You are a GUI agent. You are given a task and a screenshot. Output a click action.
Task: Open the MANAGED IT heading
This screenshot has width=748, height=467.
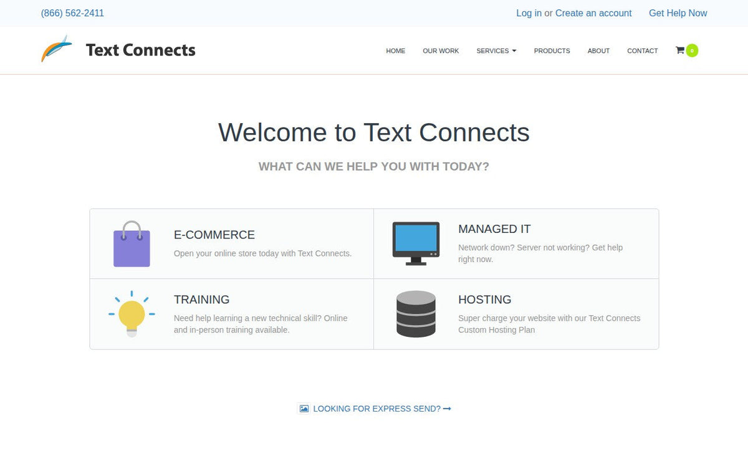[x=494, y=229]
